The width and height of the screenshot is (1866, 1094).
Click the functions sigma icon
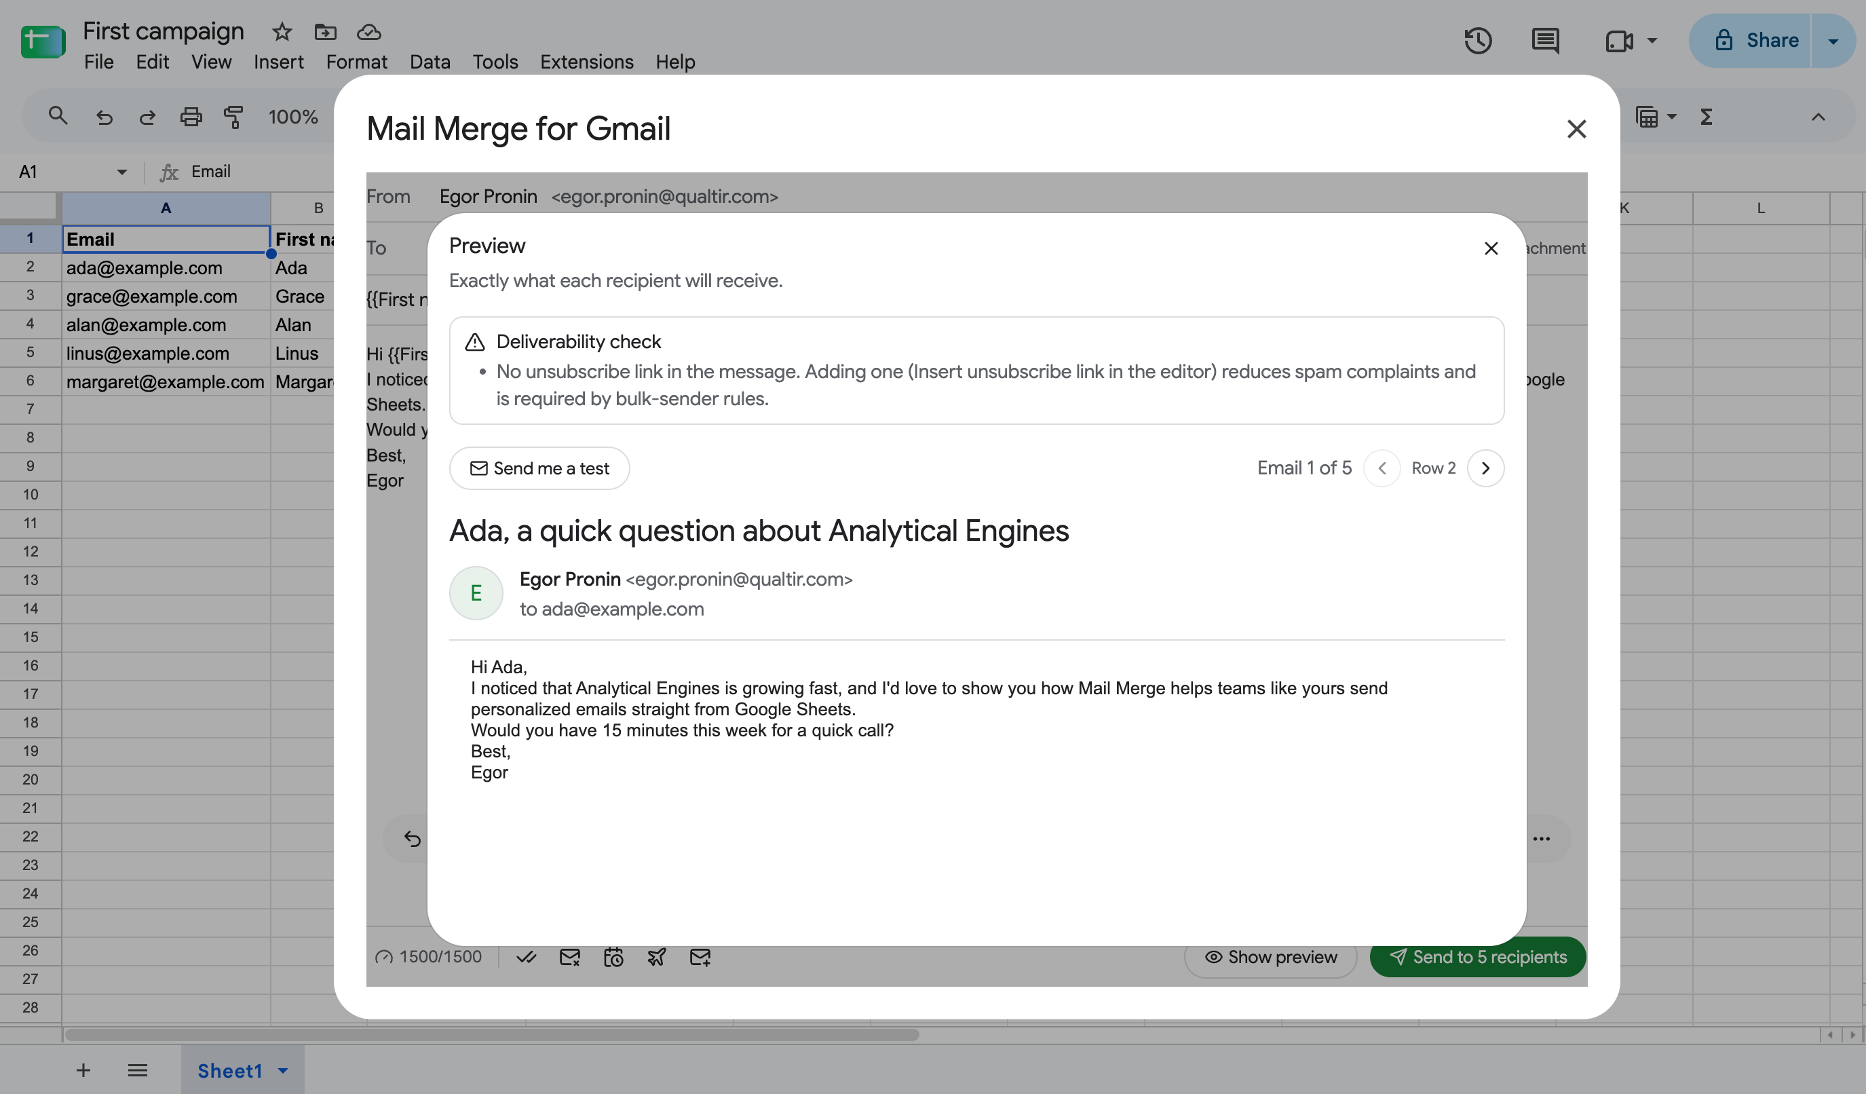[1706, 116]
